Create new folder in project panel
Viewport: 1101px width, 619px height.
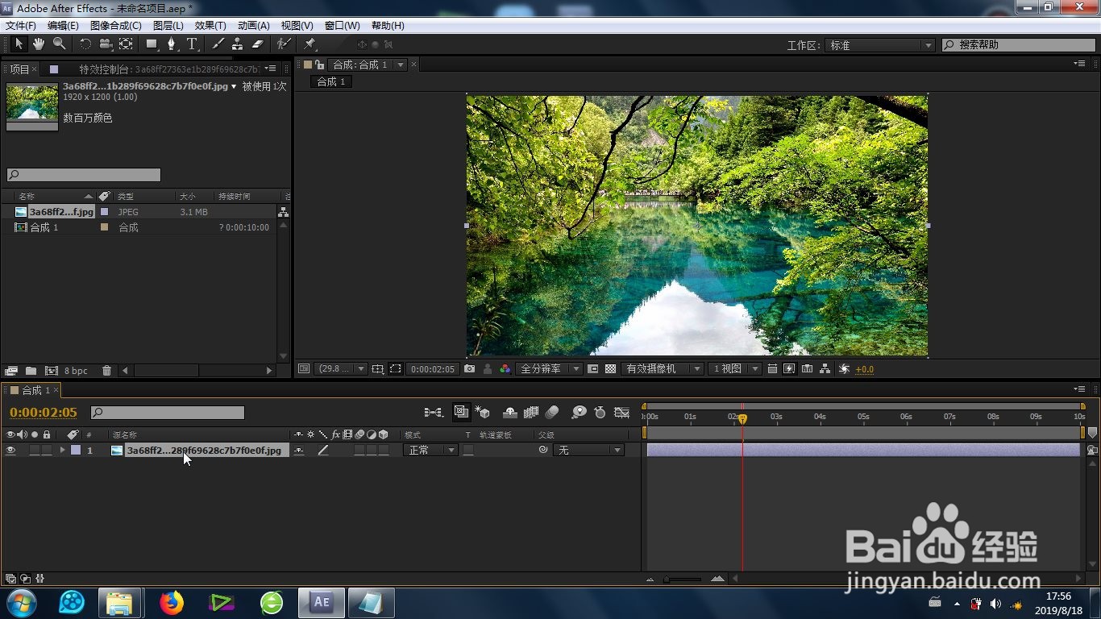[x=31, y=371]
